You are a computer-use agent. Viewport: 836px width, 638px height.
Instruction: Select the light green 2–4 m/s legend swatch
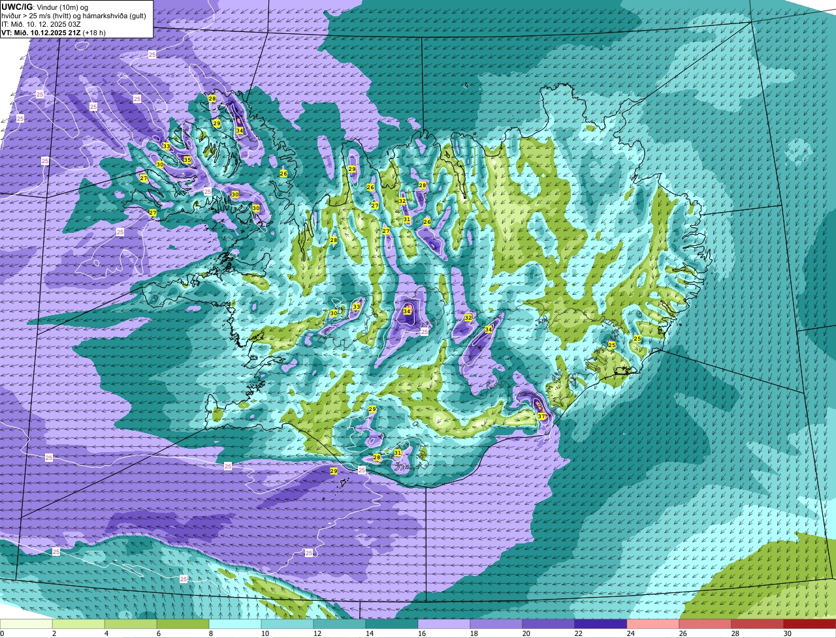78,624
